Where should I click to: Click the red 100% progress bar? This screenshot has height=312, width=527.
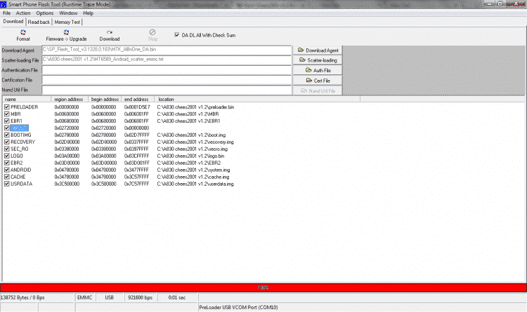tap(263, 288)
